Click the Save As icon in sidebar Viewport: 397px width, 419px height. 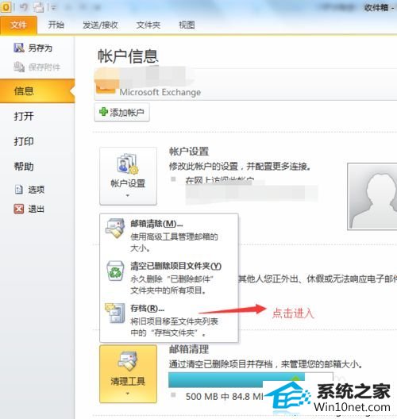pos(19,48)
